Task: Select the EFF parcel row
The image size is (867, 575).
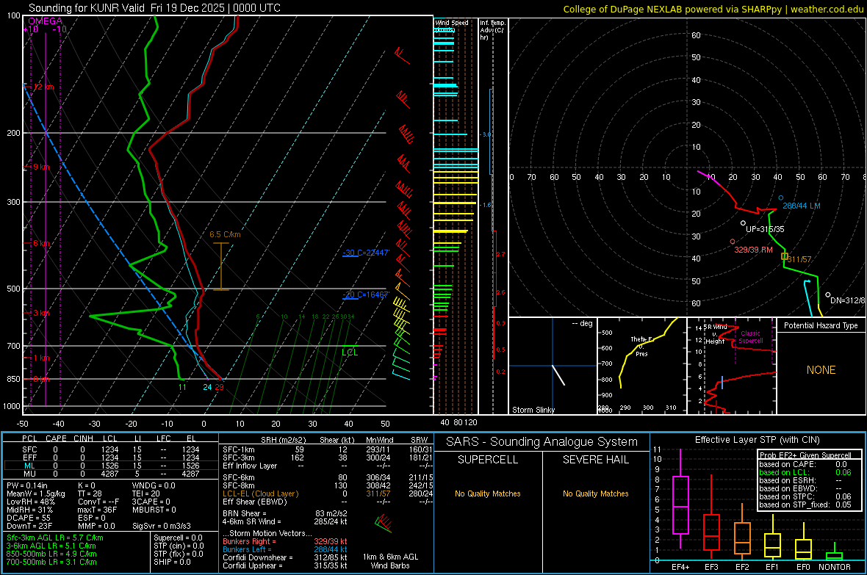Action: tap(110, 458)
